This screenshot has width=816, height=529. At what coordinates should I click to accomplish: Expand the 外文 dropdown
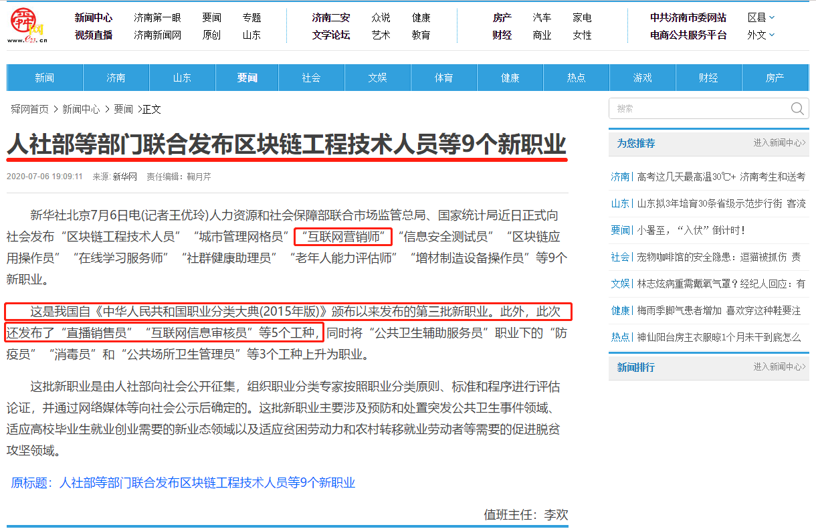761,35
